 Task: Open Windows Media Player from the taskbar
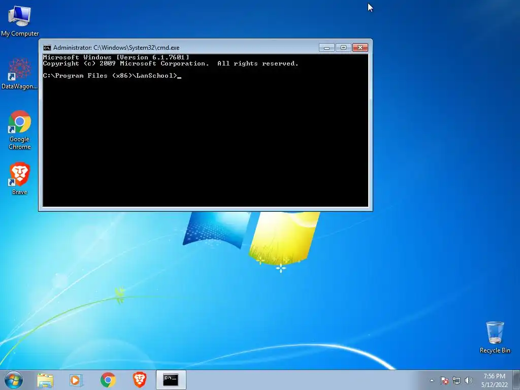[76, 380]
